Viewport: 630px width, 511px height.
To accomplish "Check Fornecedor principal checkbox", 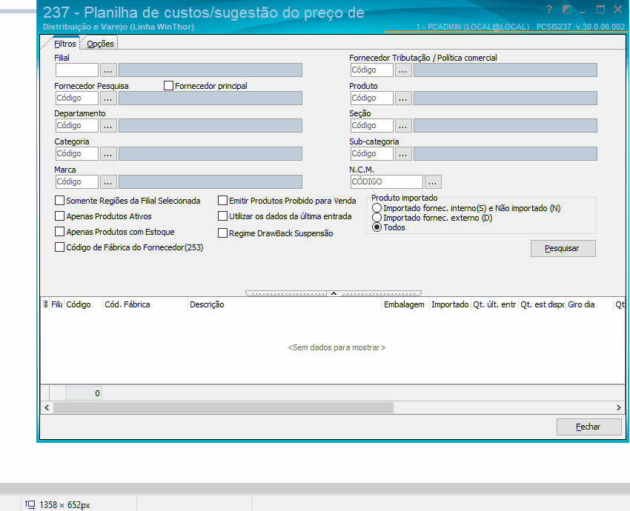I will coord(169,85).
